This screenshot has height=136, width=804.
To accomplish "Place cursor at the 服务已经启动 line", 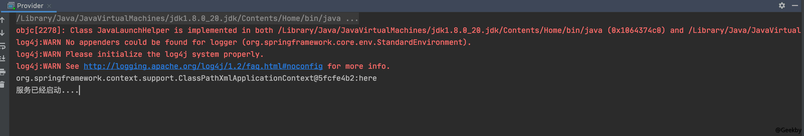I will pyautogui.click(x=47, y=90).
